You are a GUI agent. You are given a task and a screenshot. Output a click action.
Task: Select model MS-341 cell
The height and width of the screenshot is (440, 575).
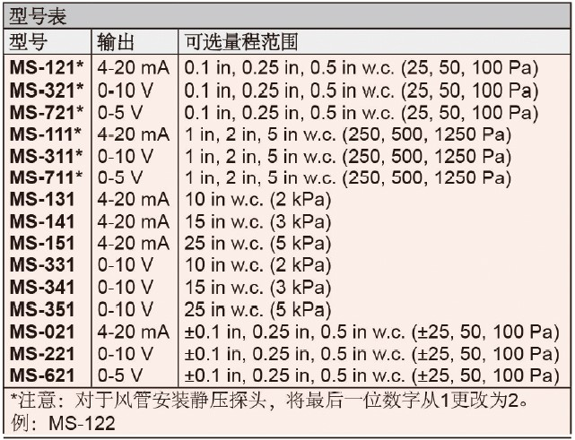[42, 287]
